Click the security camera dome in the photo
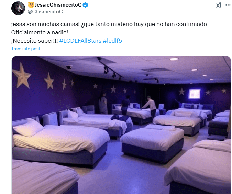The height and width of the screenshot is (194, 232). (x=69, y=67)
